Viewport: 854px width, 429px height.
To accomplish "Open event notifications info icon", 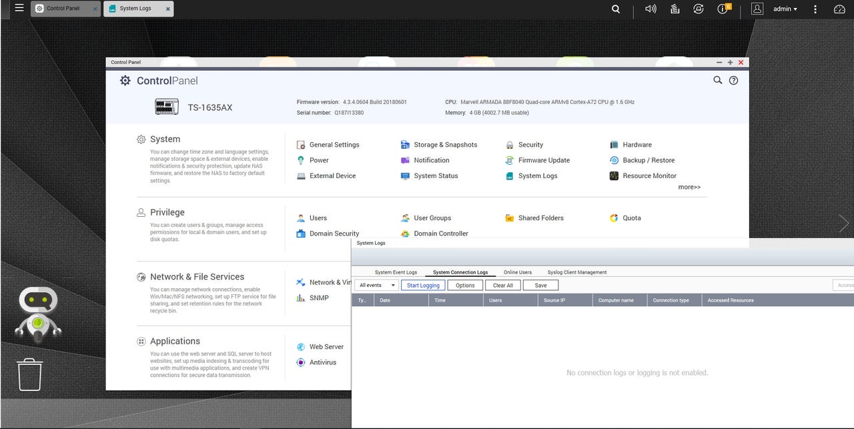I will pos(723,9).
